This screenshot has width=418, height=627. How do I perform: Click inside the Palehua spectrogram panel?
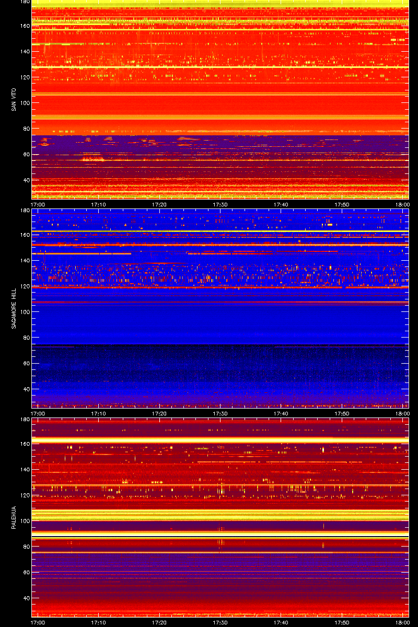220,517
